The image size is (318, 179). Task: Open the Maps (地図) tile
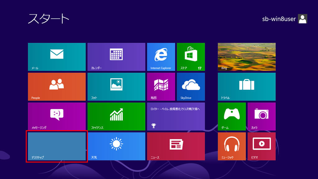(161, 86)
